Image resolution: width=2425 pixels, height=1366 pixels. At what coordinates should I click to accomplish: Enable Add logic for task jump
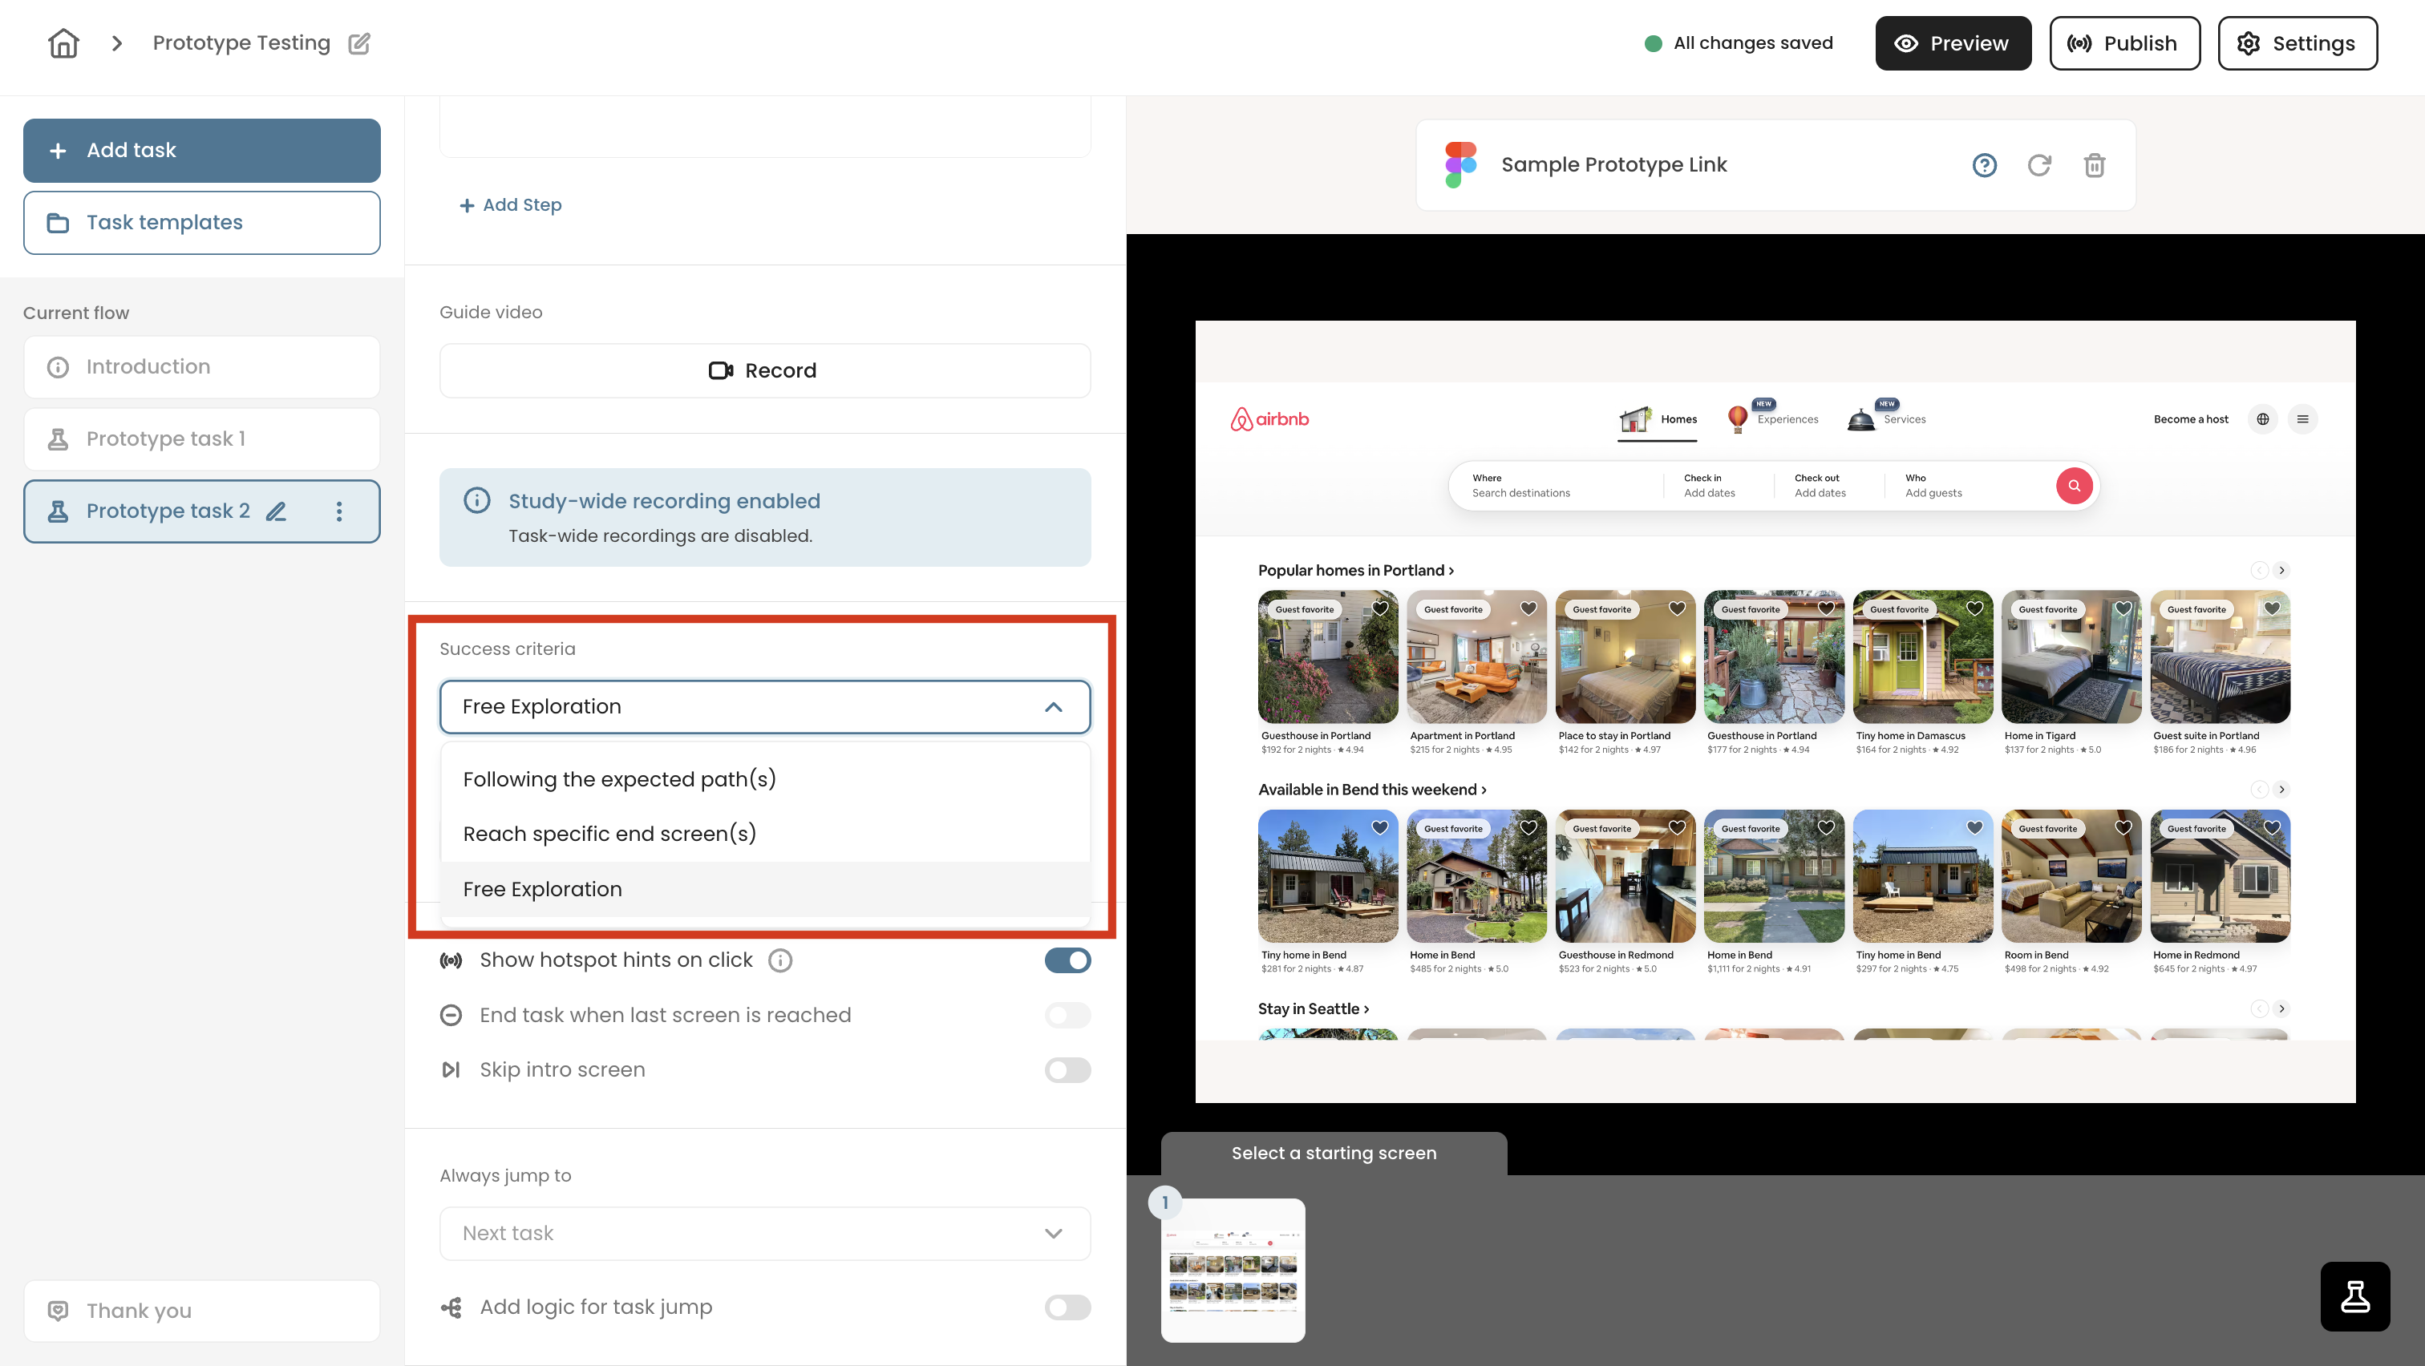[1067, 1307]
